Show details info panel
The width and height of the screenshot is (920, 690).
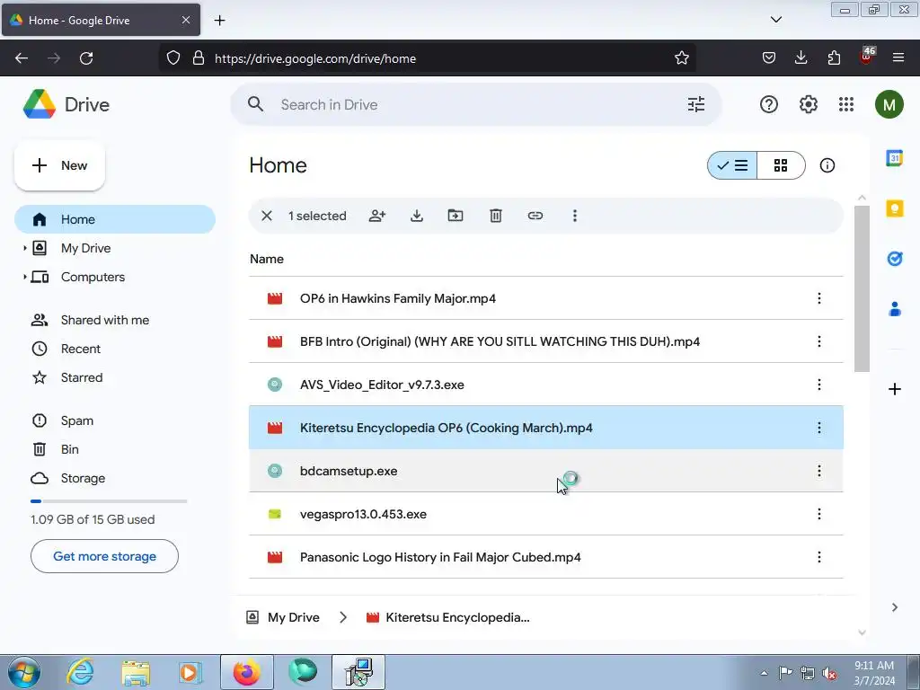coord(827,165)
